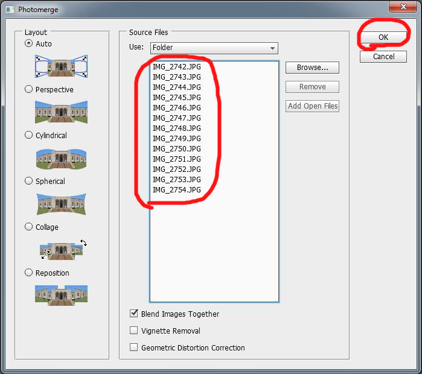Click the Cancel button
422x374 pixels.
(x=383, y=57)
